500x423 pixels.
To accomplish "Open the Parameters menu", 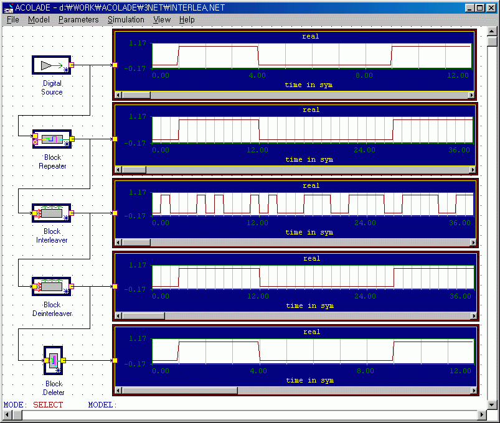I will point(78,20).
